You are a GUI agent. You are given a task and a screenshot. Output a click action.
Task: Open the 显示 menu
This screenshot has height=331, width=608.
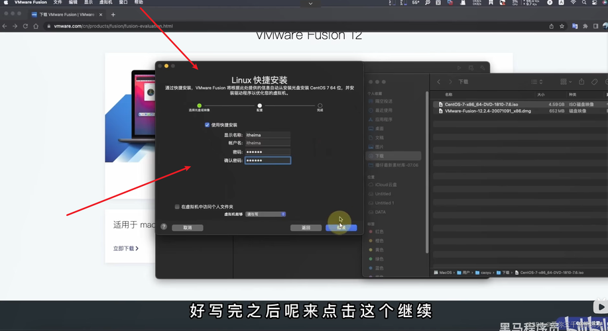tap(88, 3)
